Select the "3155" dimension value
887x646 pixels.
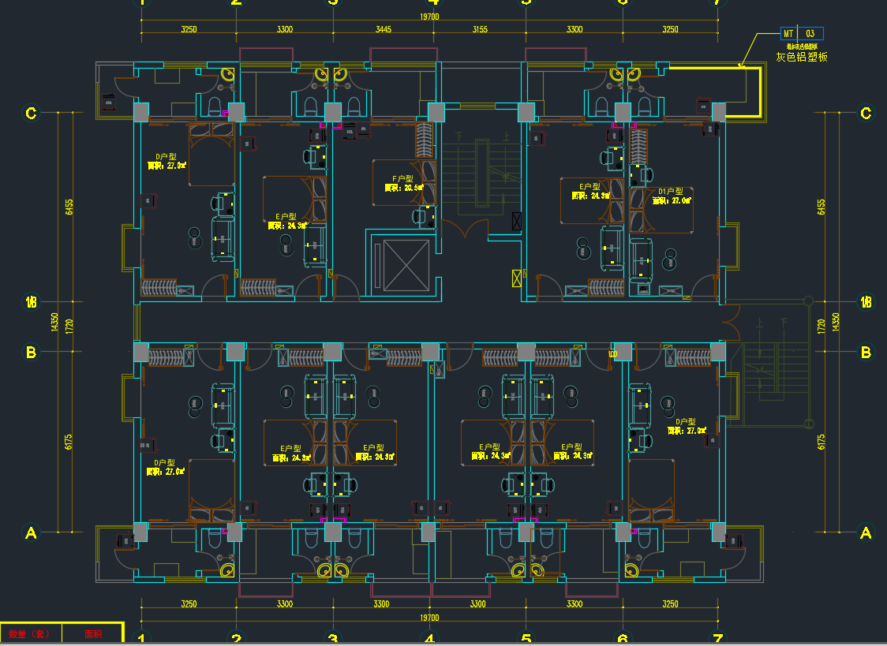480,29
